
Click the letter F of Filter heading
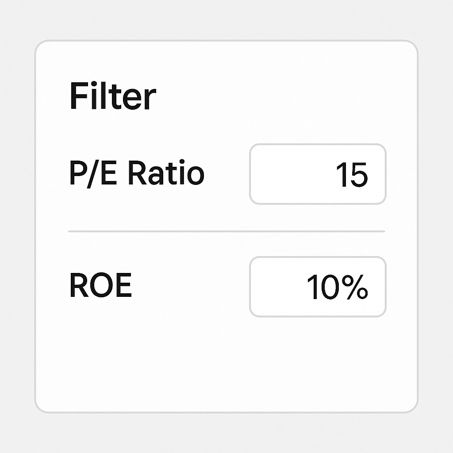77,97
